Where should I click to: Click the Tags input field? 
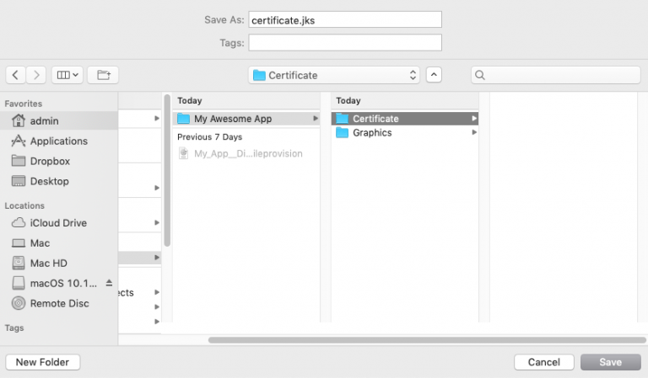345,42
